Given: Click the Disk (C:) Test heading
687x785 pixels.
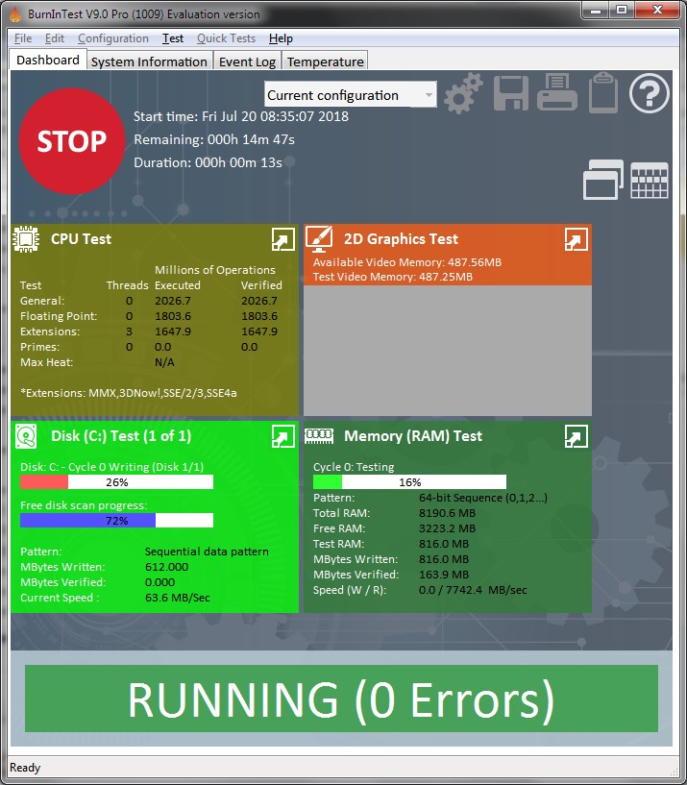Looking at the screenshot, I should click(121, 436).
